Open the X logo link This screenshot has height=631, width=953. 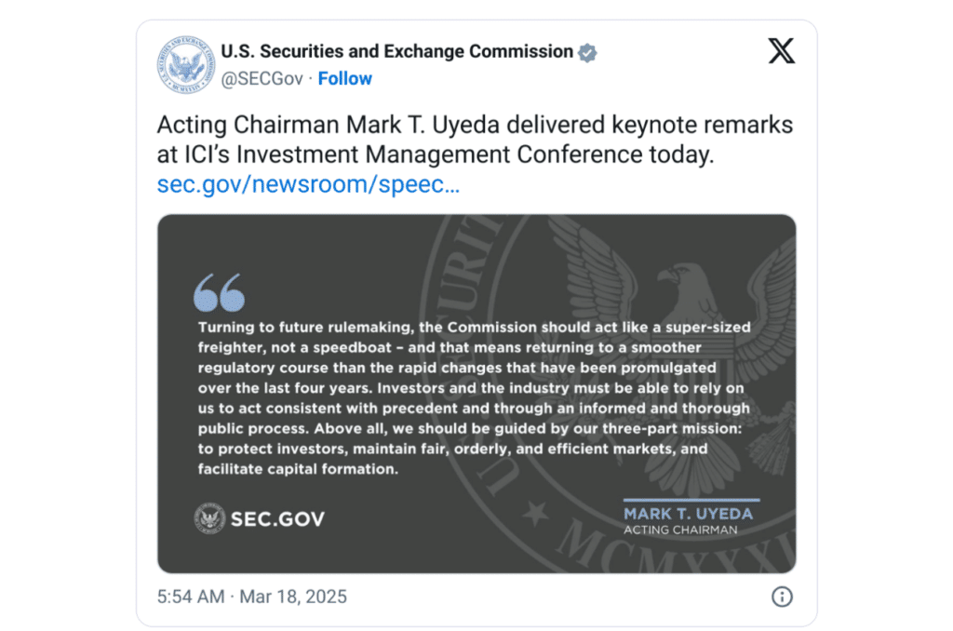coord(782,52)
